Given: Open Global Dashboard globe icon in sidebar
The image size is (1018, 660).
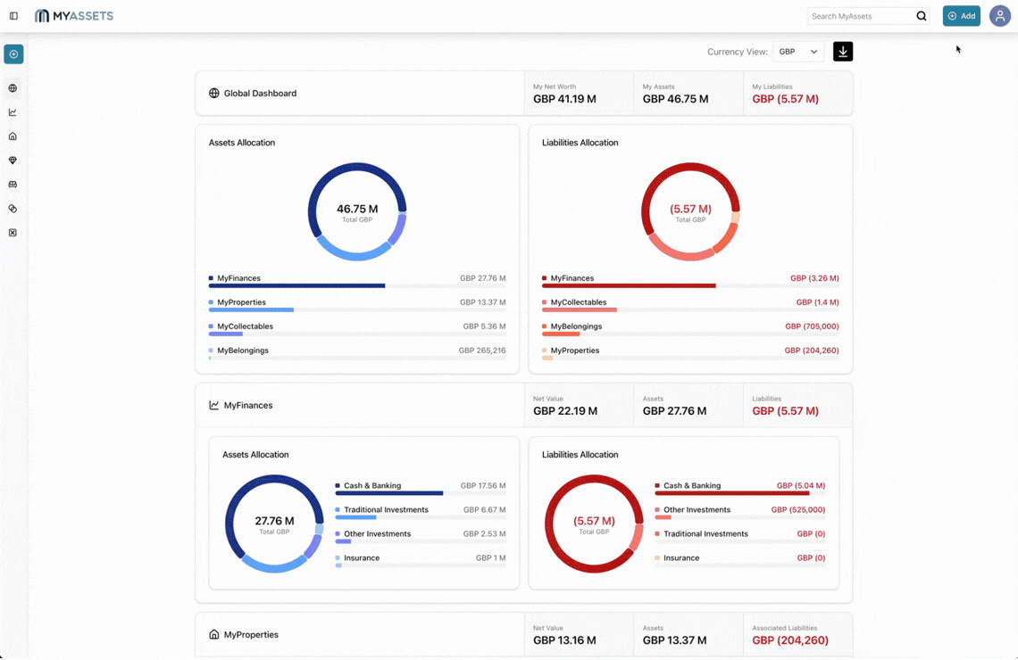Looking at the screenshot, I should [13, 88].
